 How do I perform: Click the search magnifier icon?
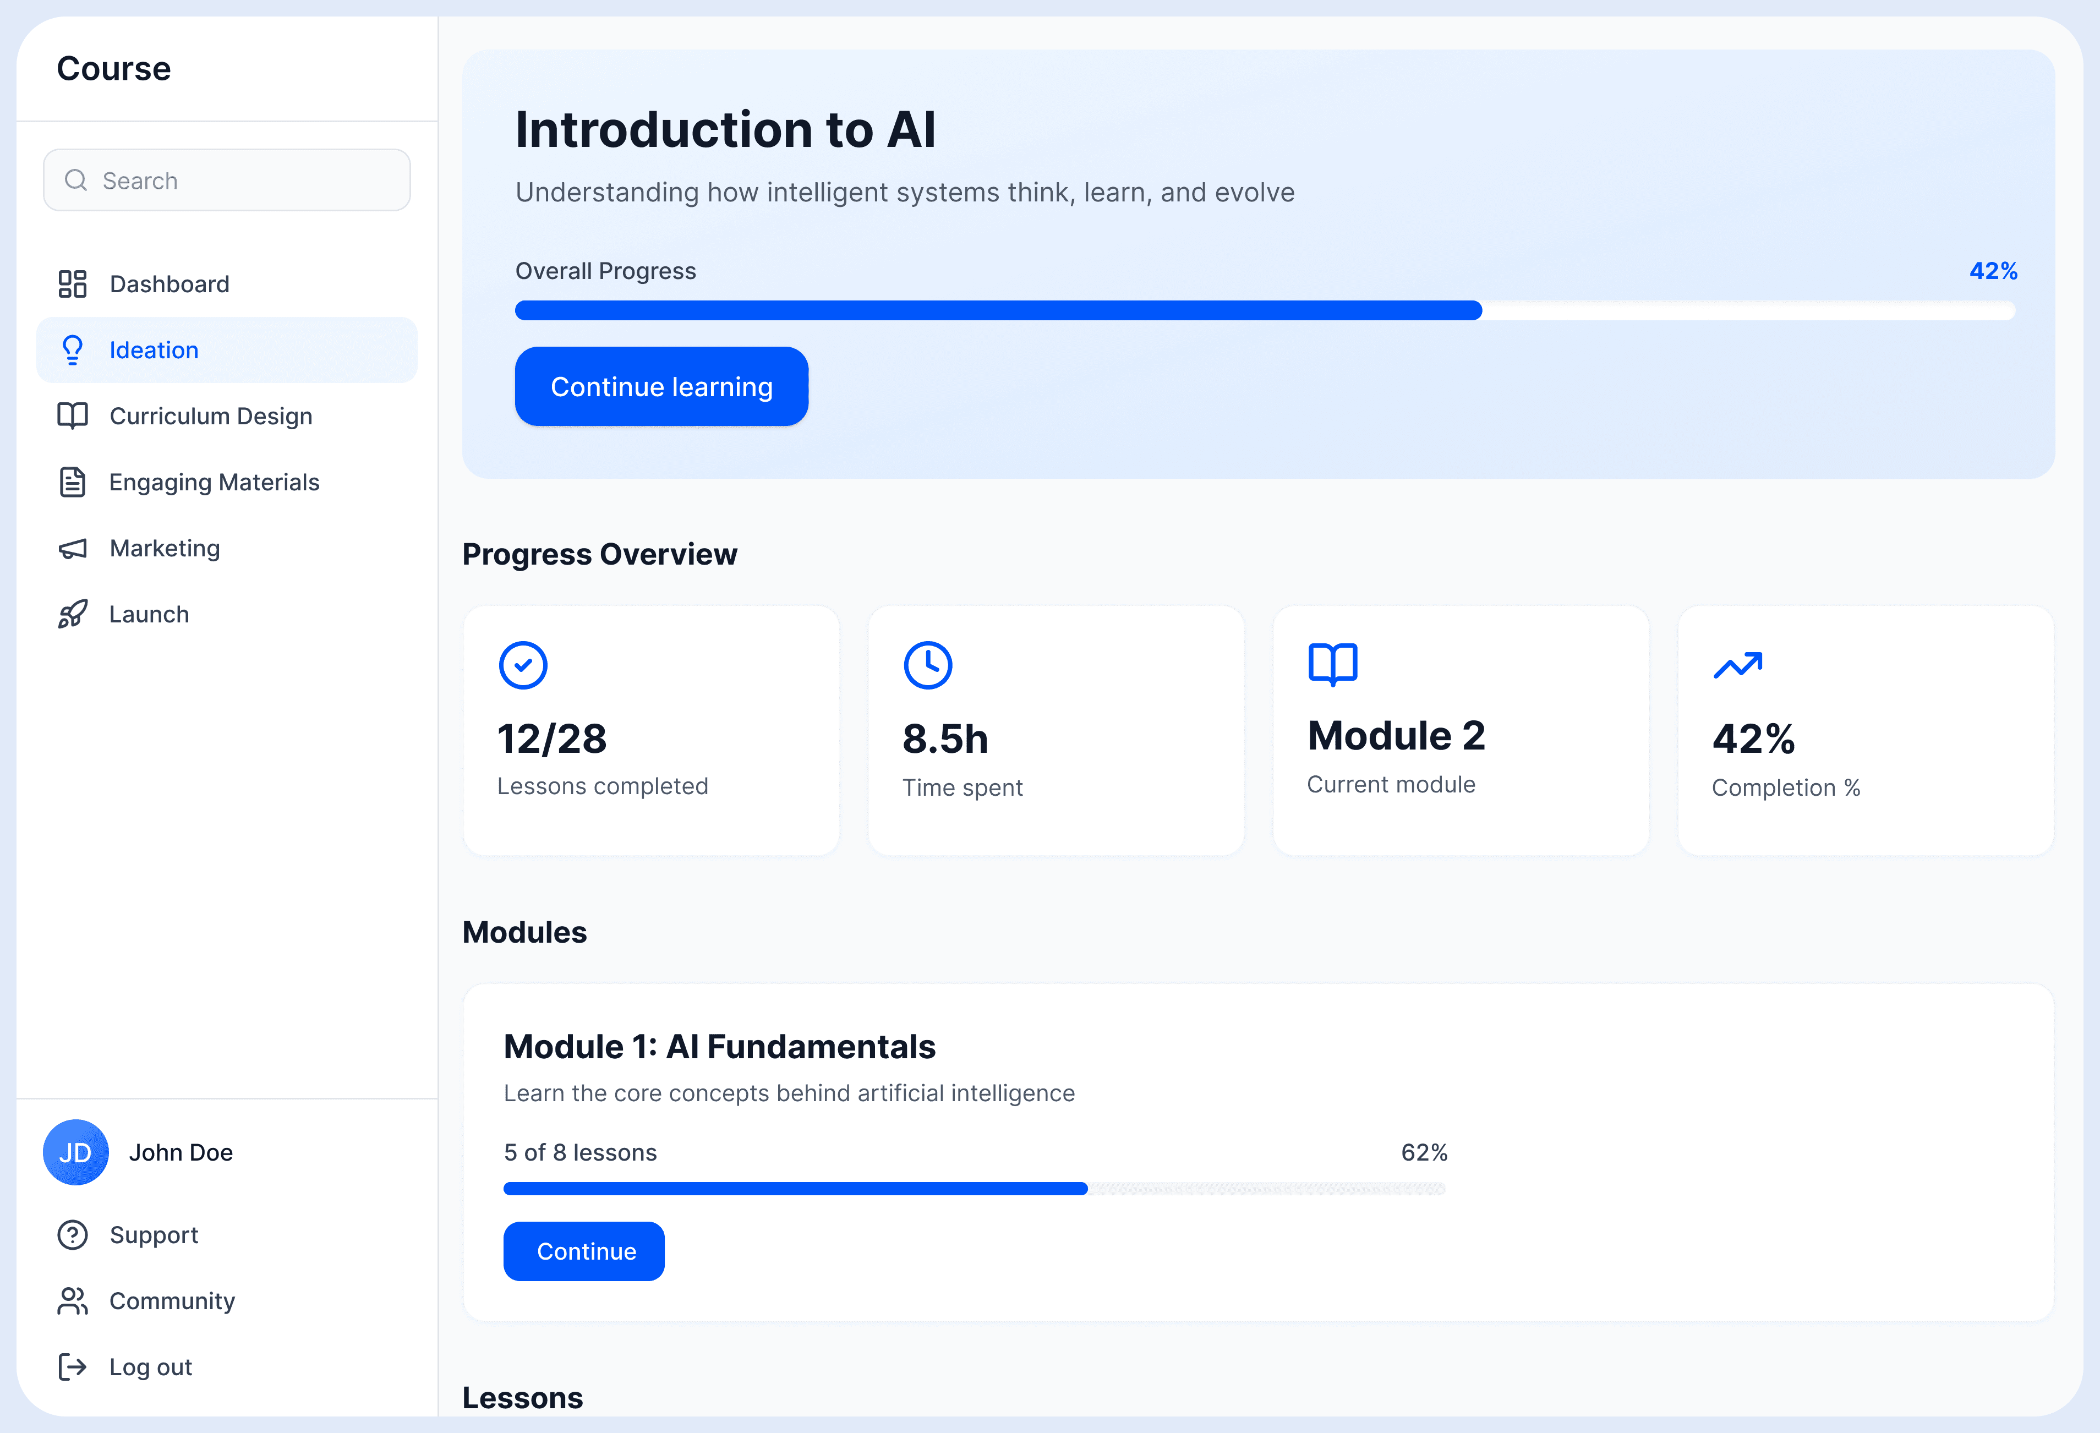pyautogui.click(x=76, y=180)
